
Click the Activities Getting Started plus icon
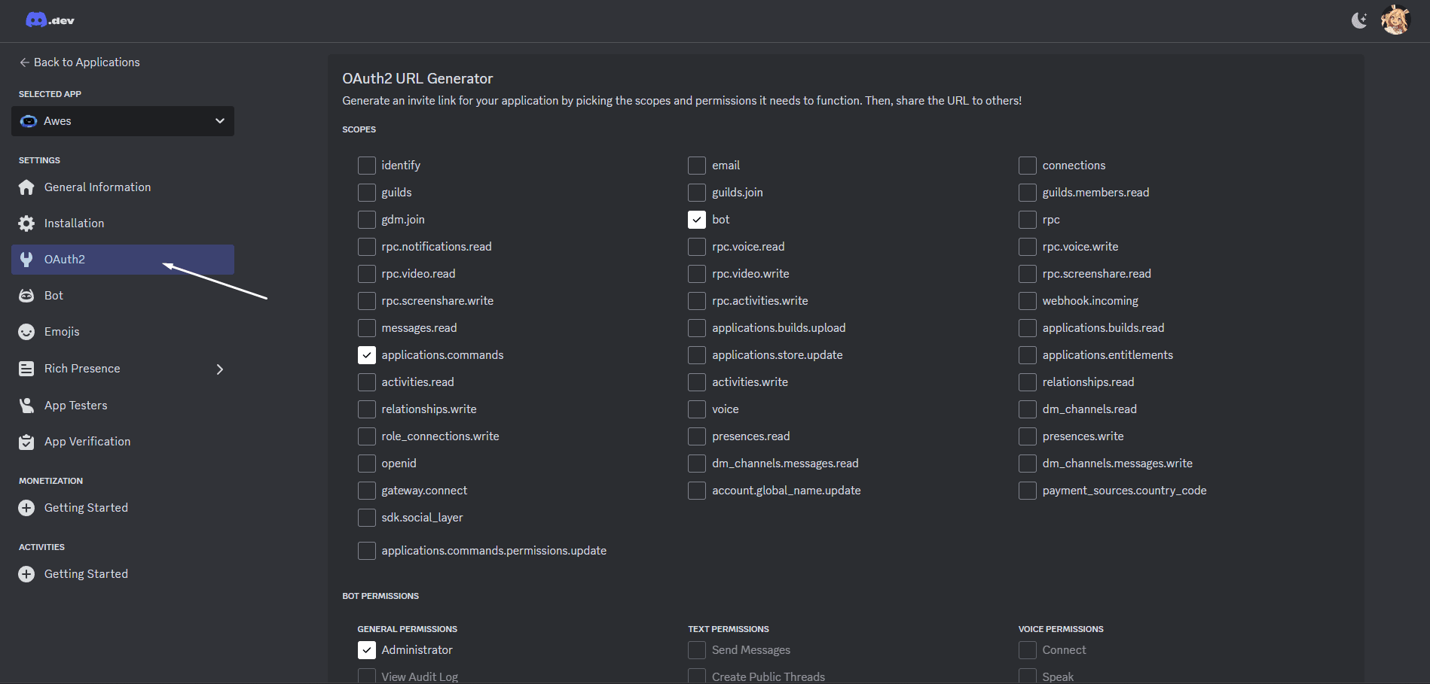[x=26, y=574]
